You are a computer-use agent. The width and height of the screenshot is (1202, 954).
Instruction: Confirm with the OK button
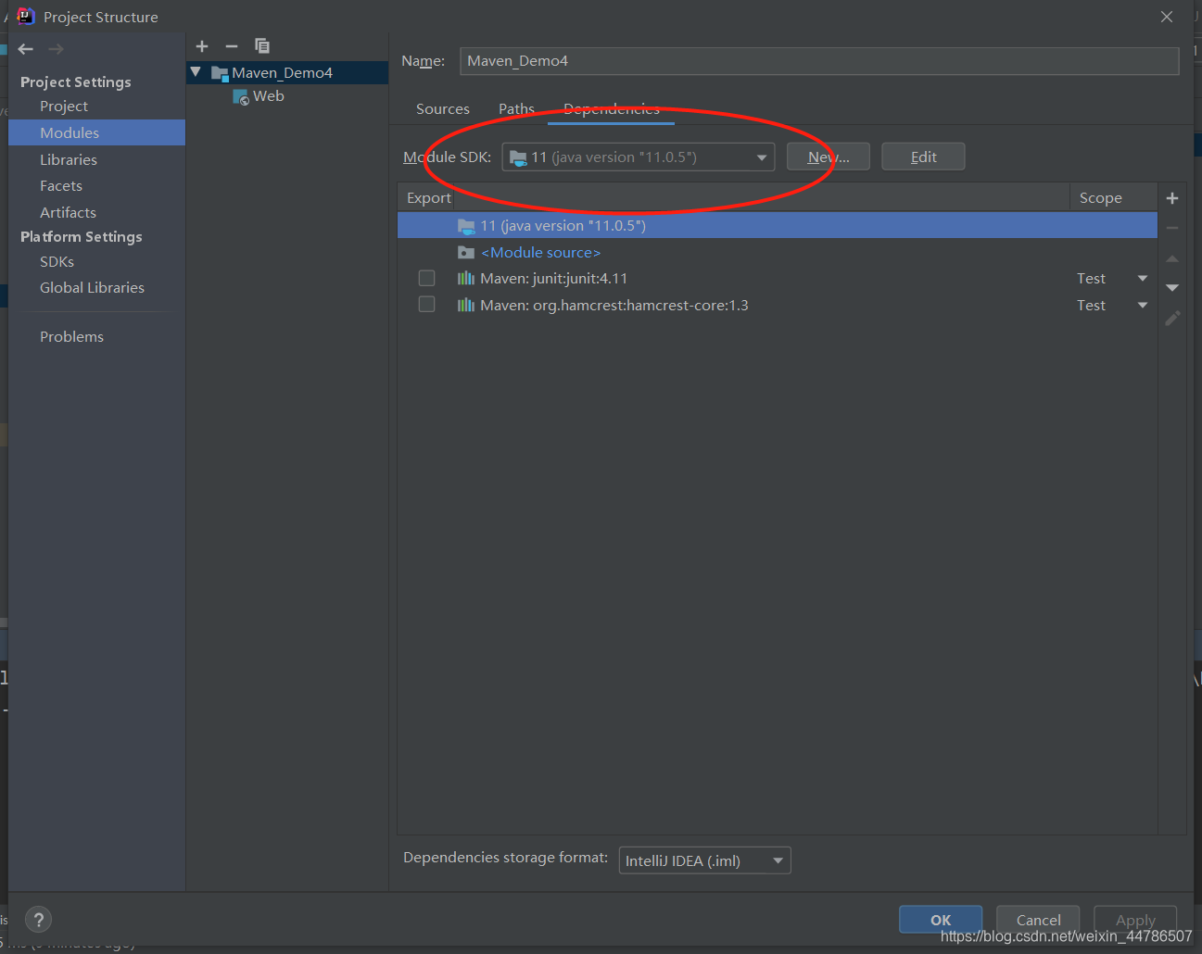(x=941, y=920)
